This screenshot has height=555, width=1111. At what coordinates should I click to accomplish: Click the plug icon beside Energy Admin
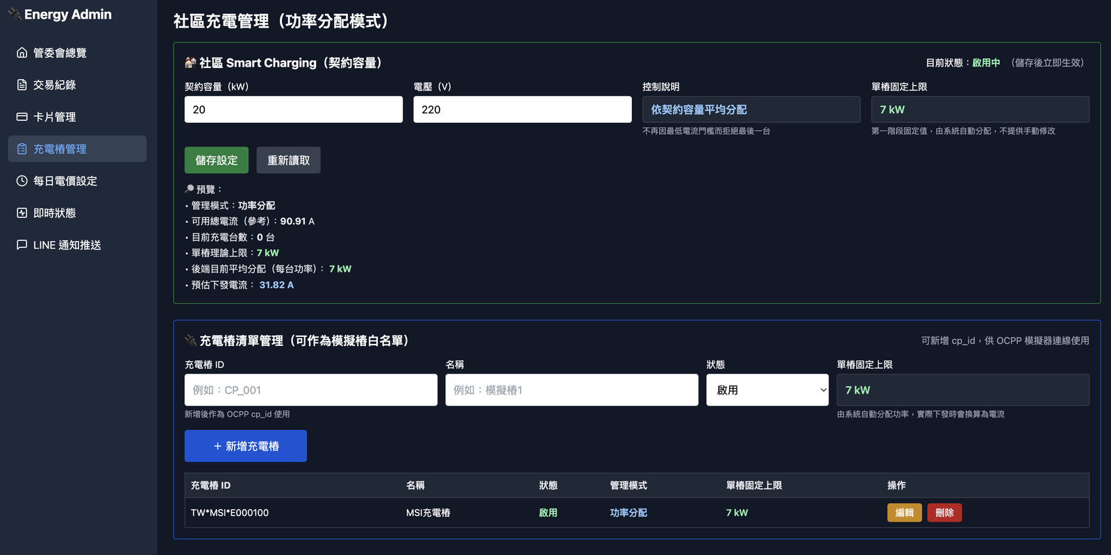tap(14, 14)
